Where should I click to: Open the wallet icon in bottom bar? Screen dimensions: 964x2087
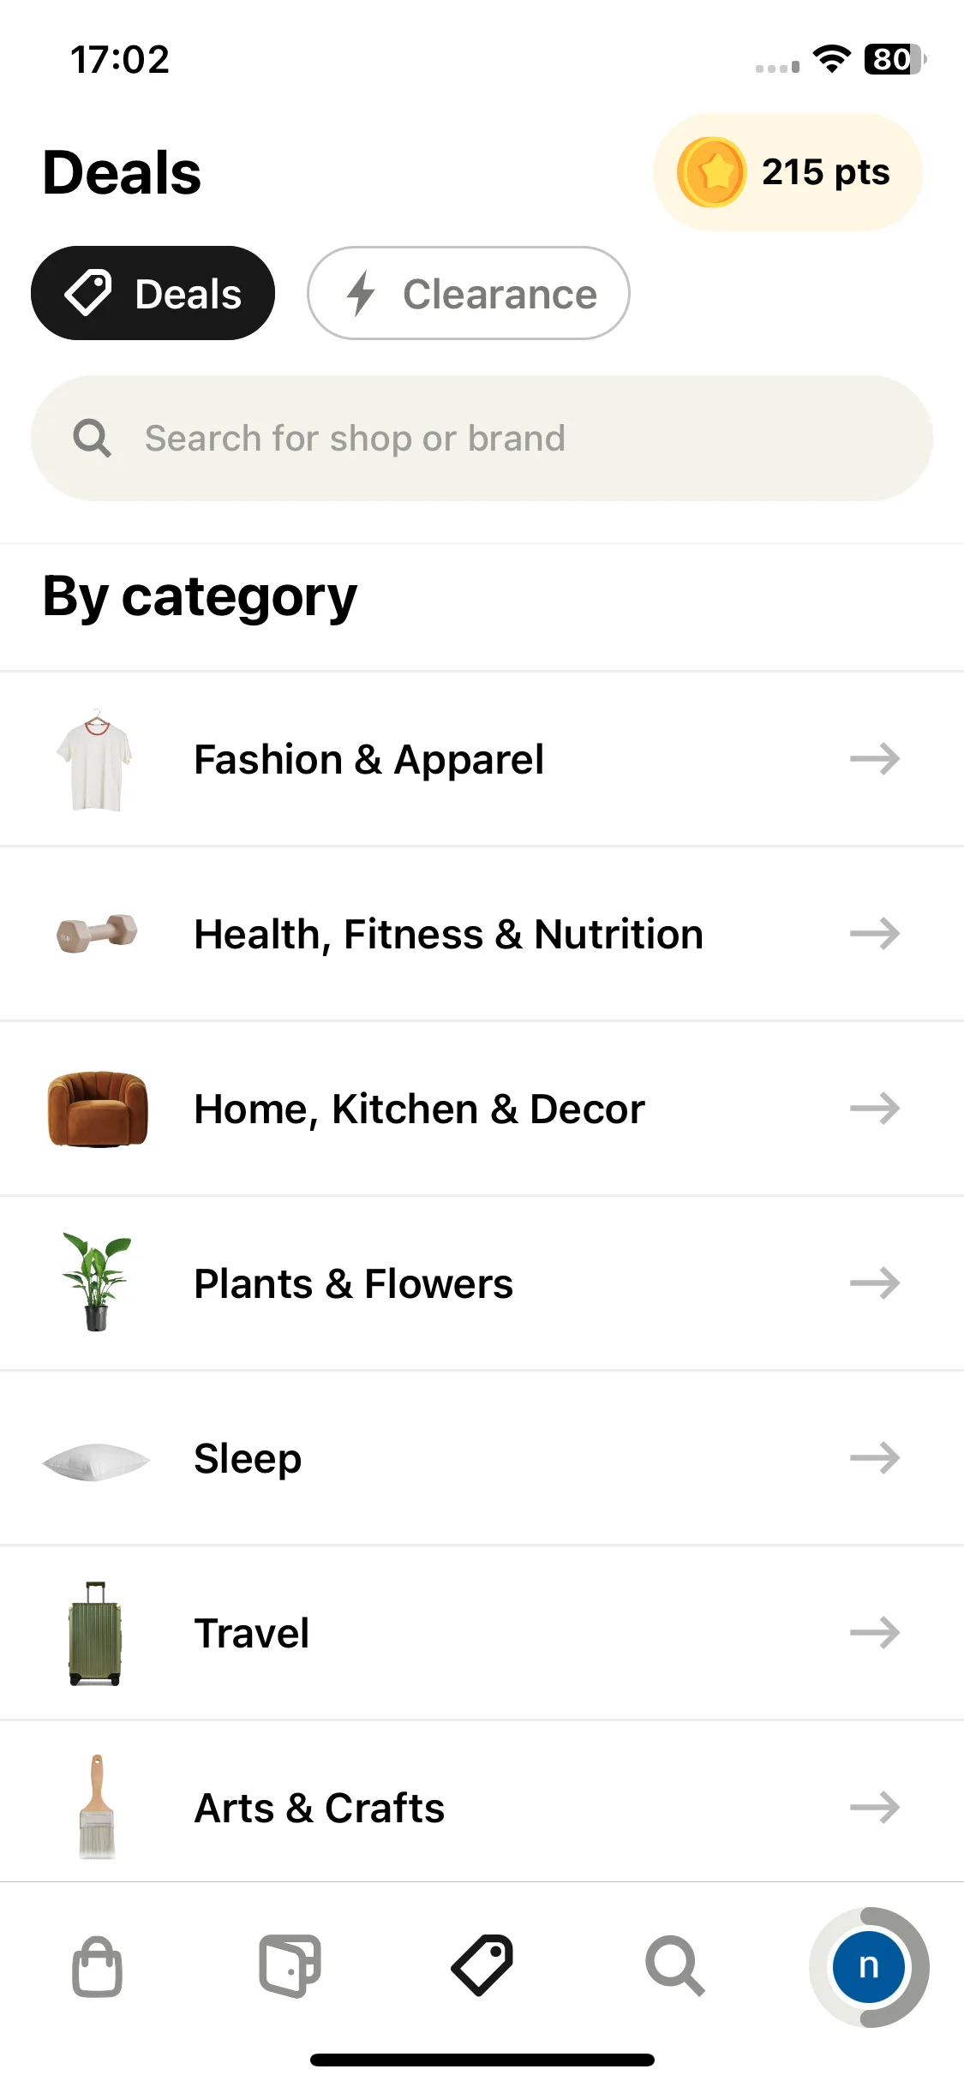pos(290,1966)
